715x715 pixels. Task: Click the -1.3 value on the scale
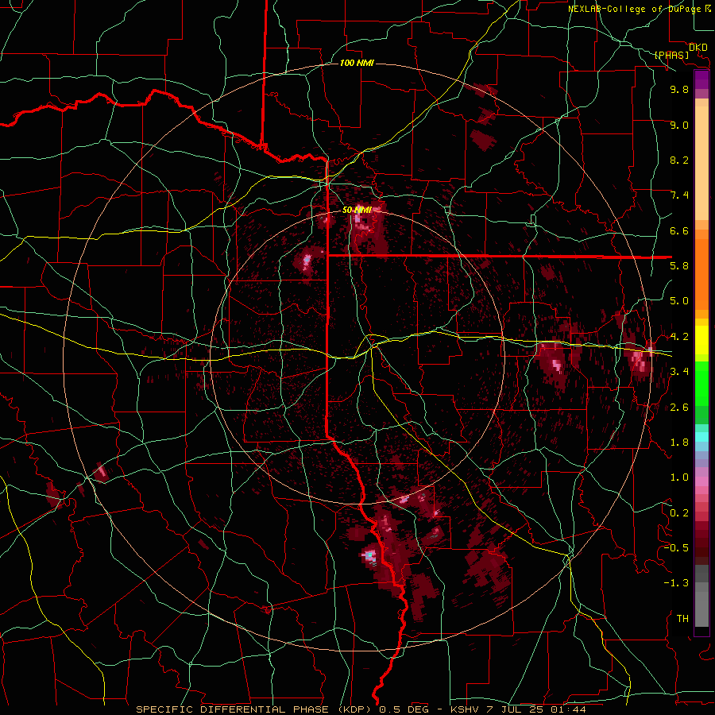click(676, 583)
